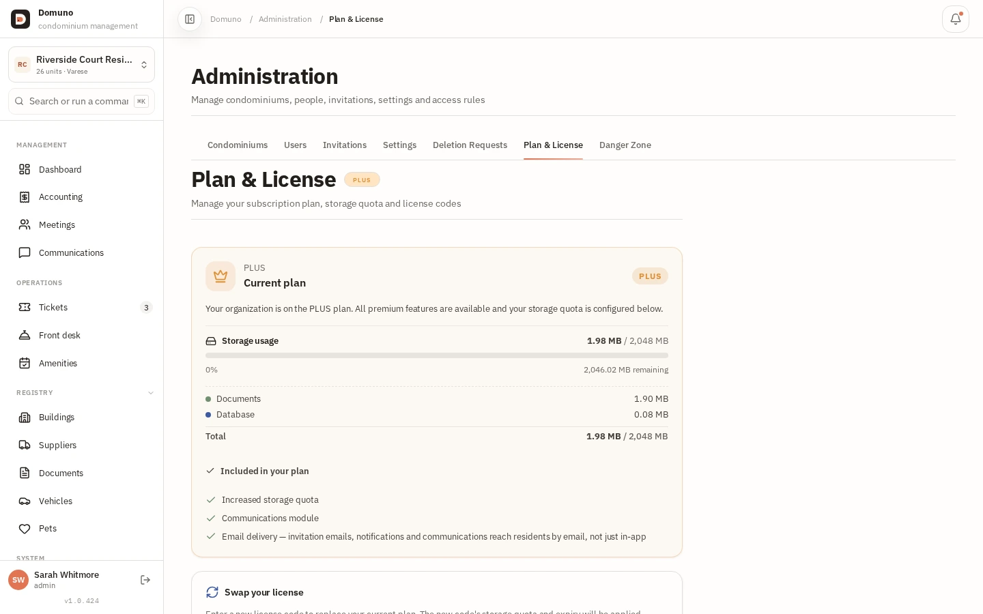Focus the Search or run a command field
Screen dimensions: 983x614
pos(81,101)
